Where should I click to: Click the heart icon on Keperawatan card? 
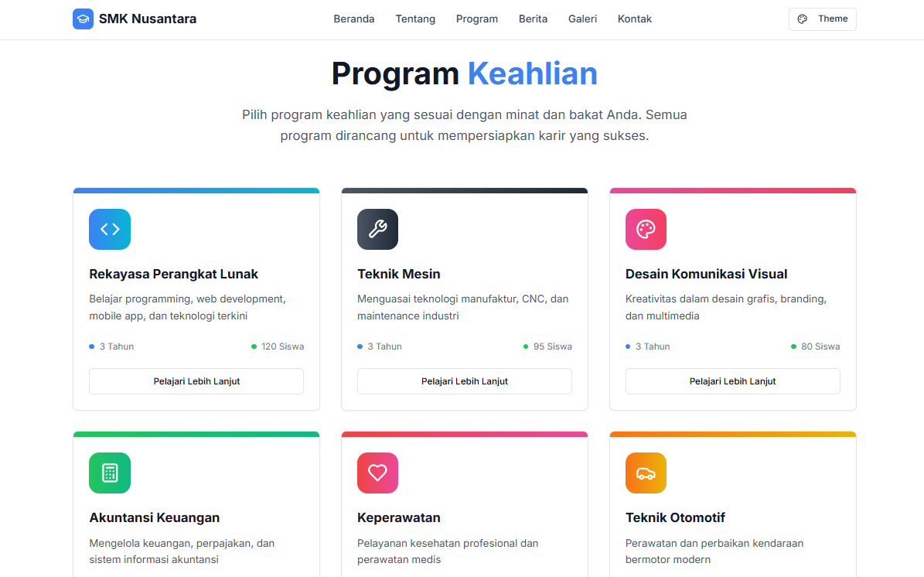pyautogui.click(x=377, y=473)
